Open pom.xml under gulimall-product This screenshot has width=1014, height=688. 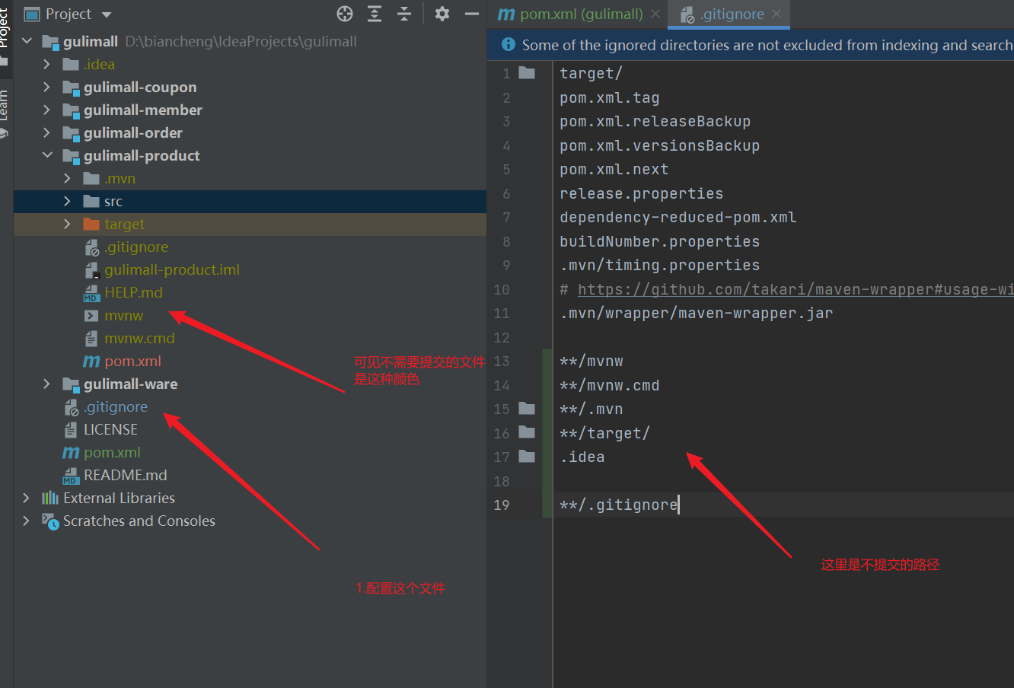click(132, 361)
